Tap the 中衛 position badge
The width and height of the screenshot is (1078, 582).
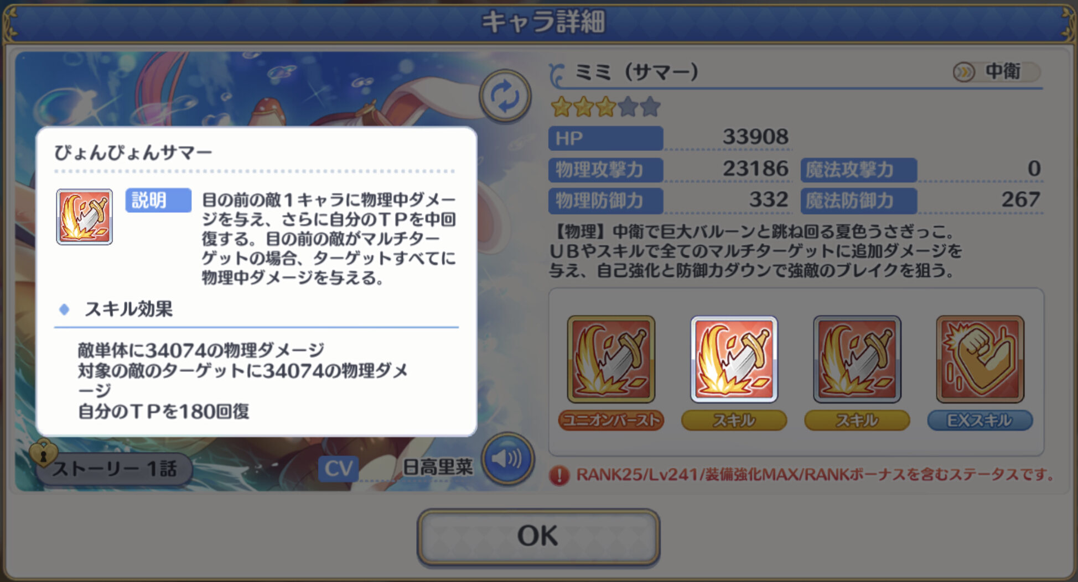[x=996, y=72]
